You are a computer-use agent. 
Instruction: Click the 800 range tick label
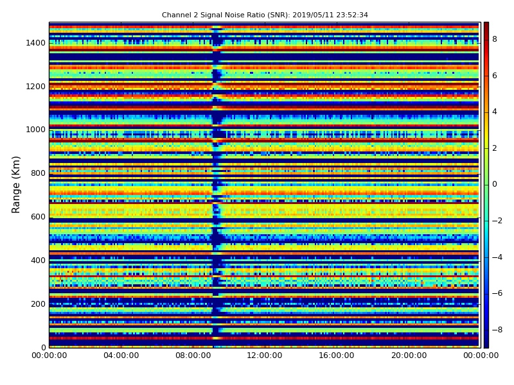39,173
